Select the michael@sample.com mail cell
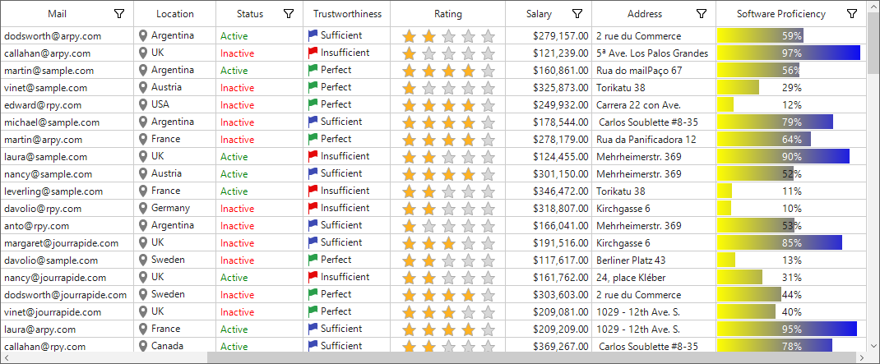This screenshot has height=364, width=880. pyautogui.click(x=67, y=122)
